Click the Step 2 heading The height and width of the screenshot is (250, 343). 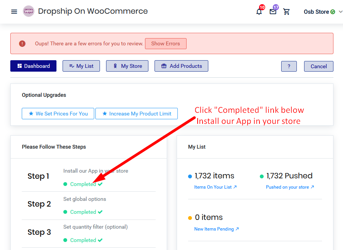click(39, 204)
